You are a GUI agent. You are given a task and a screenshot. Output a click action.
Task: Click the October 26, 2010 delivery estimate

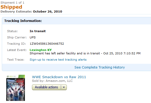47,12
